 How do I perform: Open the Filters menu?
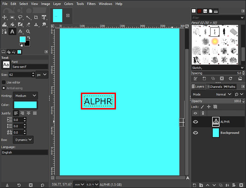point(91,4)
